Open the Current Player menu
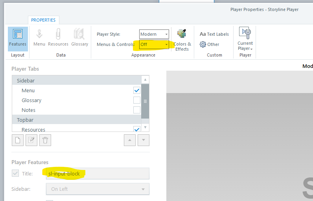This screenshot has width=313, height=201. (x=245, y=39)
